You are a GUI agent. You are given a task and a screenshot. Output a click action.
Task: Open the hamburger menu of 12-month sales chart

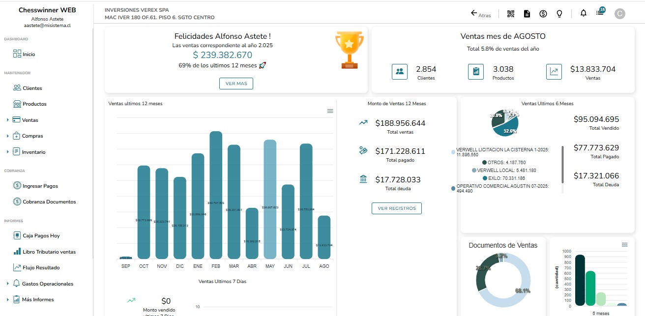point(330,111)
